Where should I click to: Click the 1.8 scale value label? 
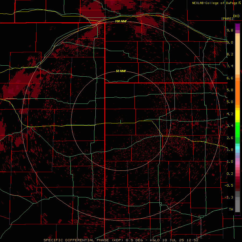pos(230,150)
